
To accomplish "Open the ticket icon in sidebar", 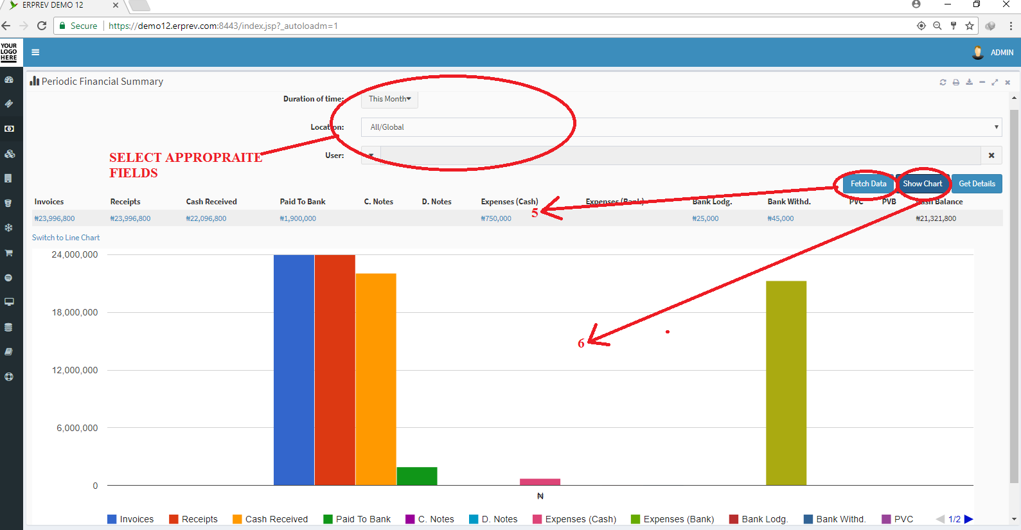I will click(9, 103).
